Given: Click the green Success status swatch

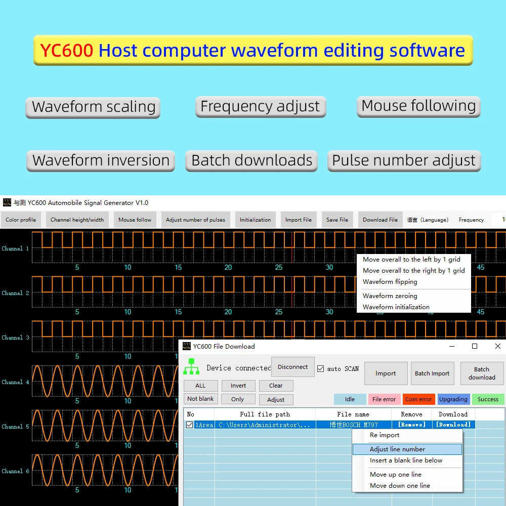Looking at the screenshot, I should 488,399.
